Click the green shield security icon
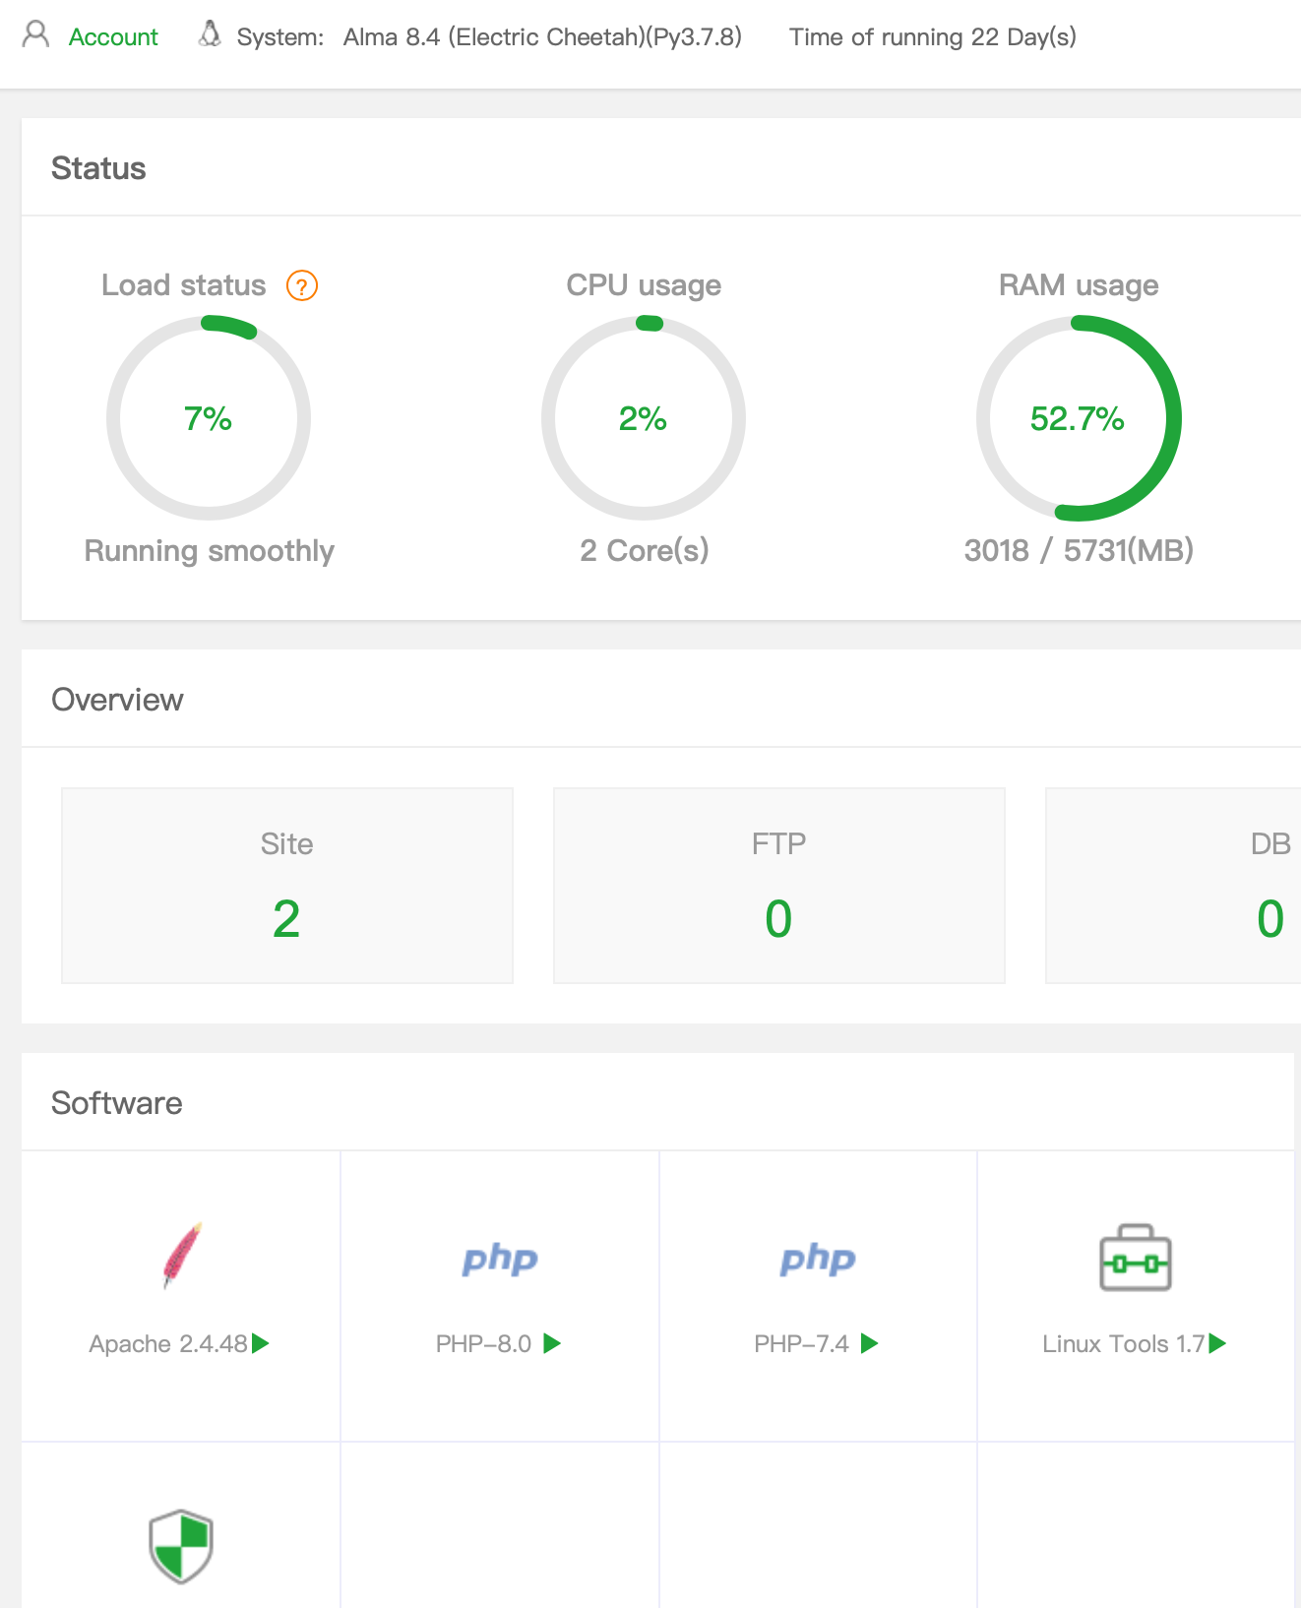Image resolution: width=1301 pixels, height=1608 pixels. pyautogui.click(x=181, y=1545)
